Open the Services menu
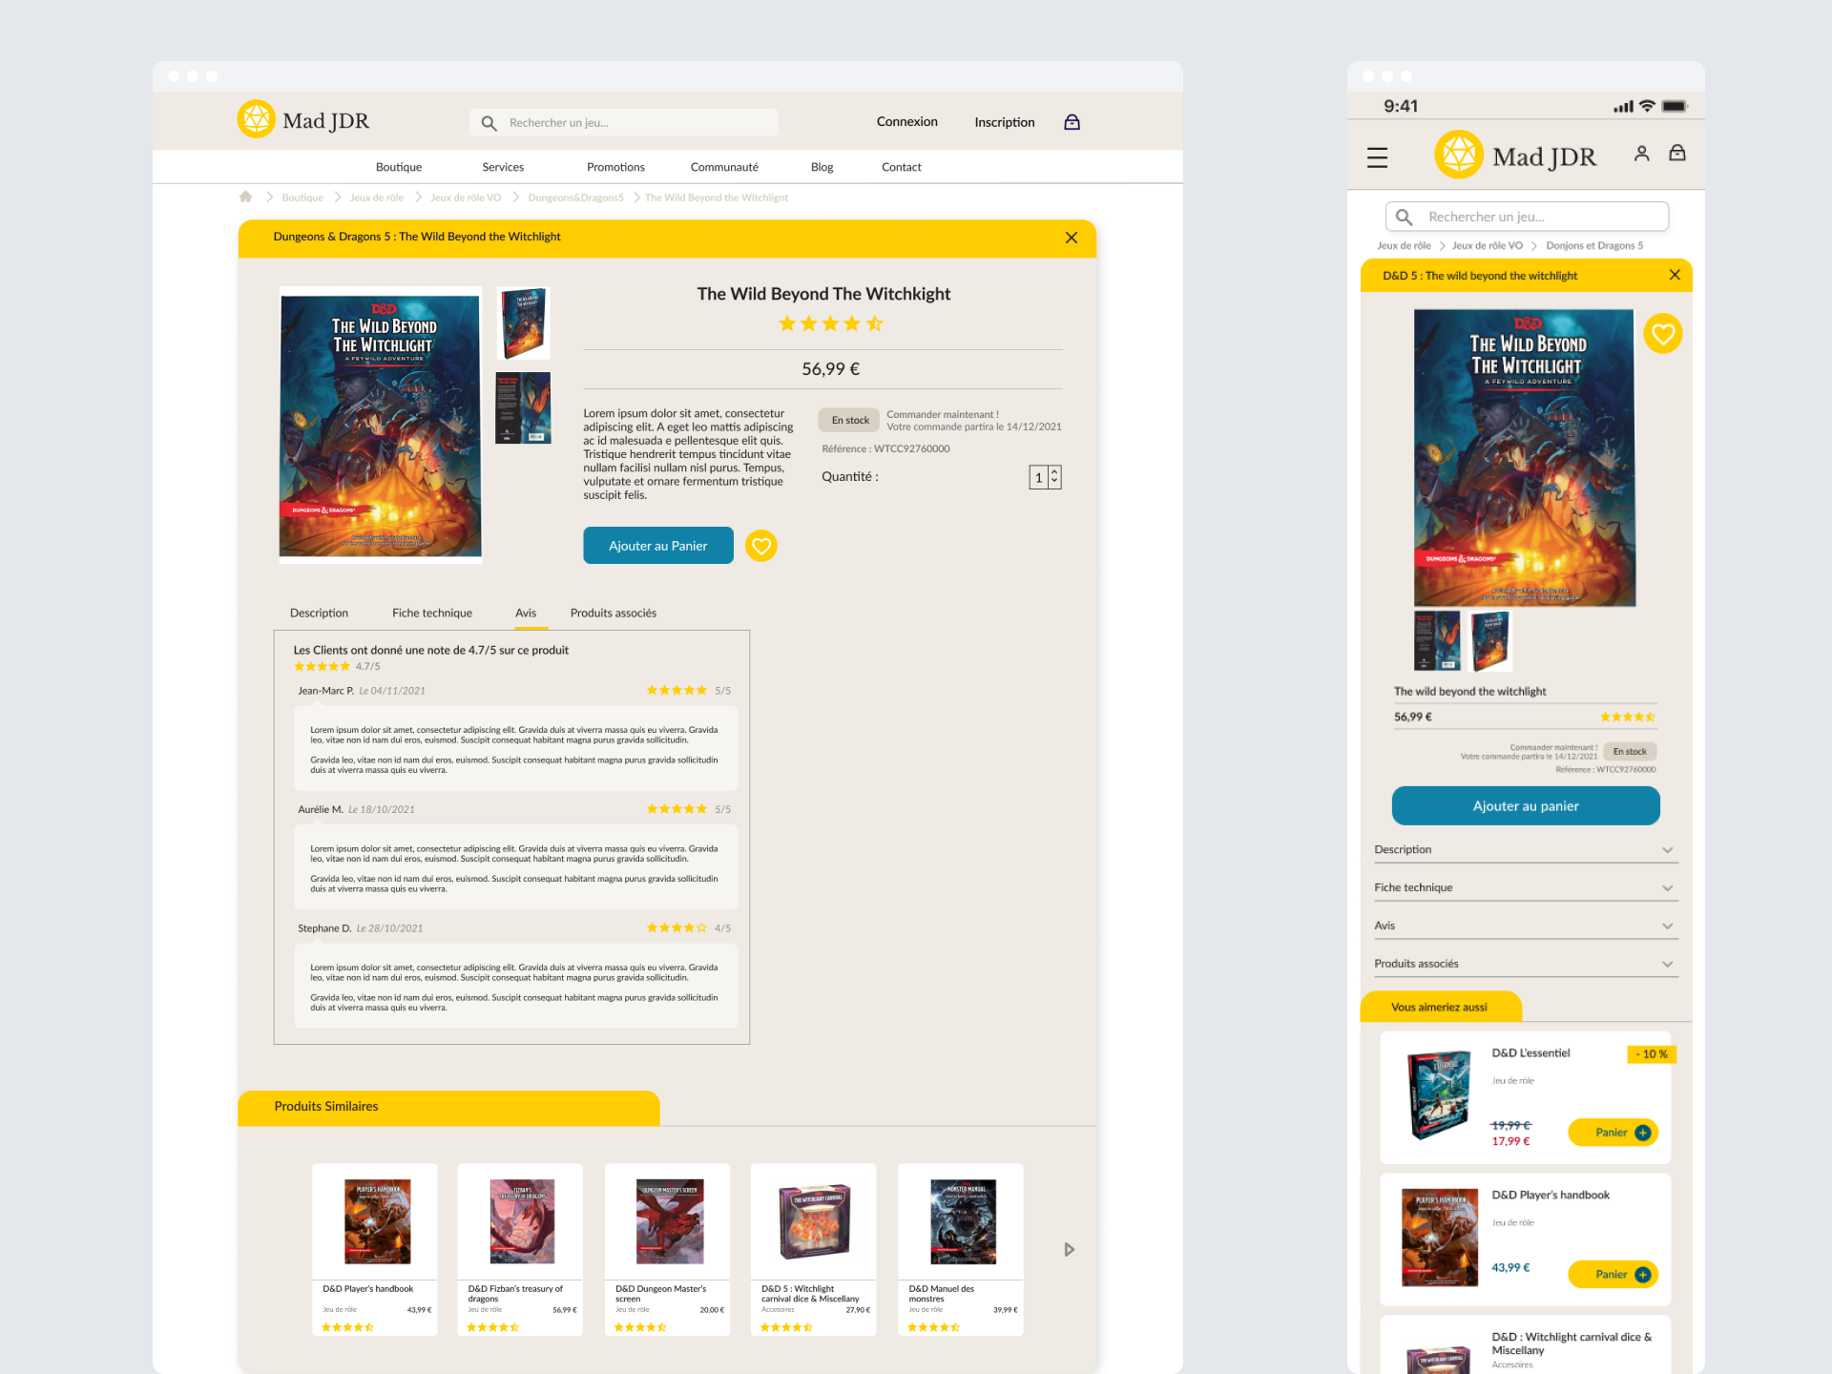 click(503, 167)
